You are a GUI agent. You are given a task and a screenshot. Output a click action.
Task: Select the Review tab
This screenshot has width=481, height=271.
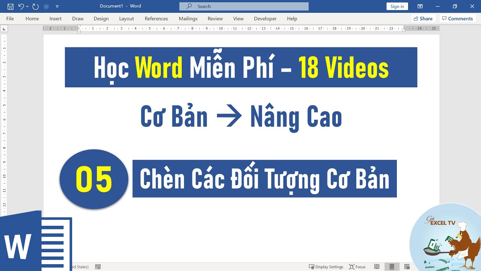pyautogui.click(x=215, y=18)
